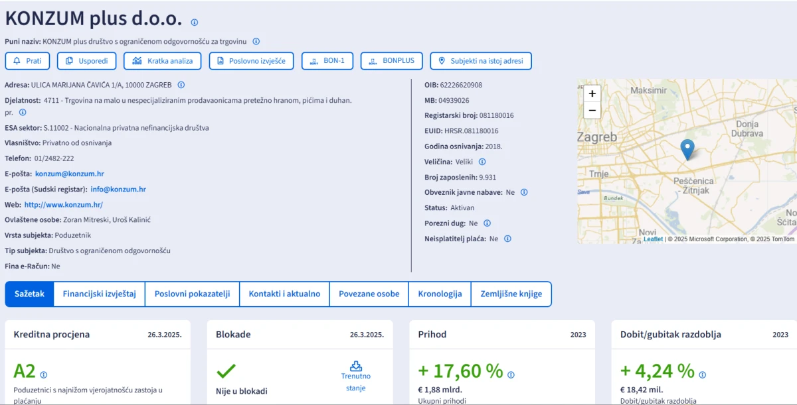Click the BON-1 button
Screen dimensions: 797x405
(x=327, y=61)
